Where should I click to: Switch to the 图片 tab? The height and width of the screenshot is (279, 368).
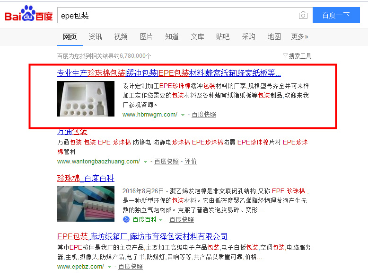[x=146, y=36]
